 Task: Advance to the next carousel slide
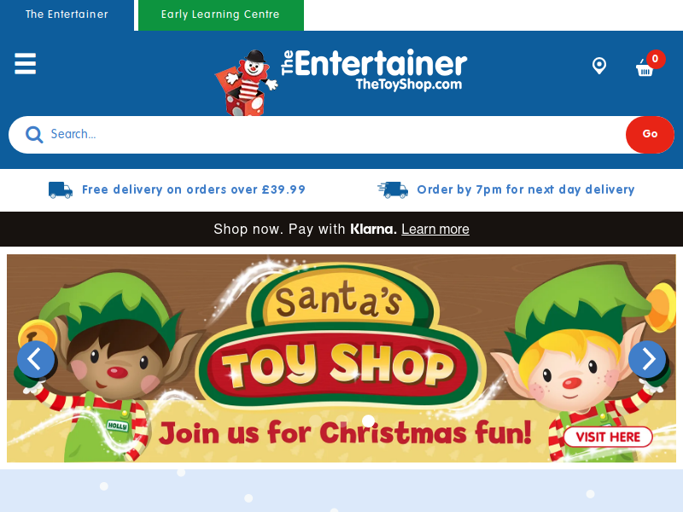coord(647,359)
